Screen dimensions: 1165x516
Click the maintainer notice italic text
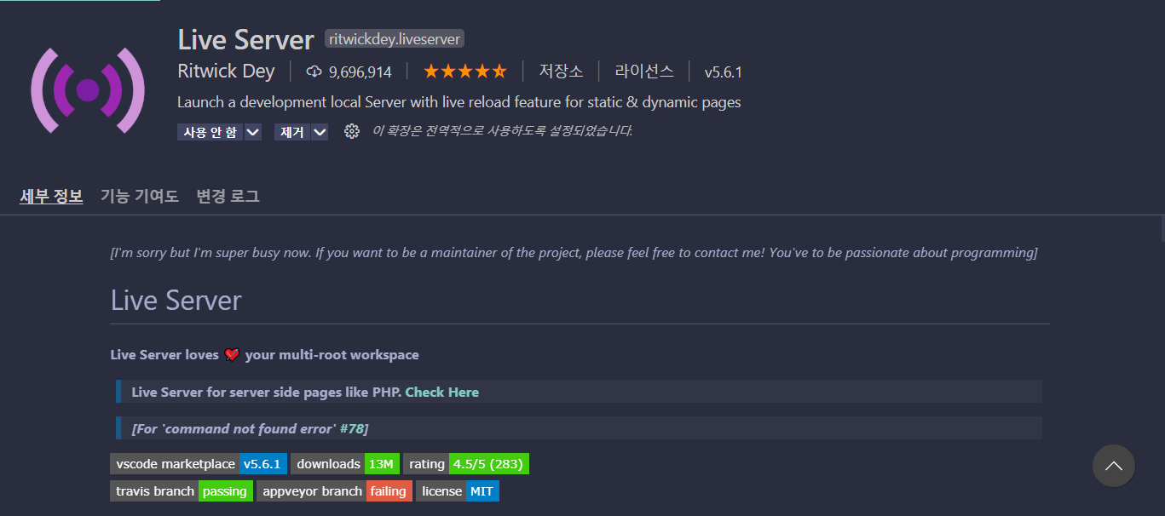[x=574, y=253]
